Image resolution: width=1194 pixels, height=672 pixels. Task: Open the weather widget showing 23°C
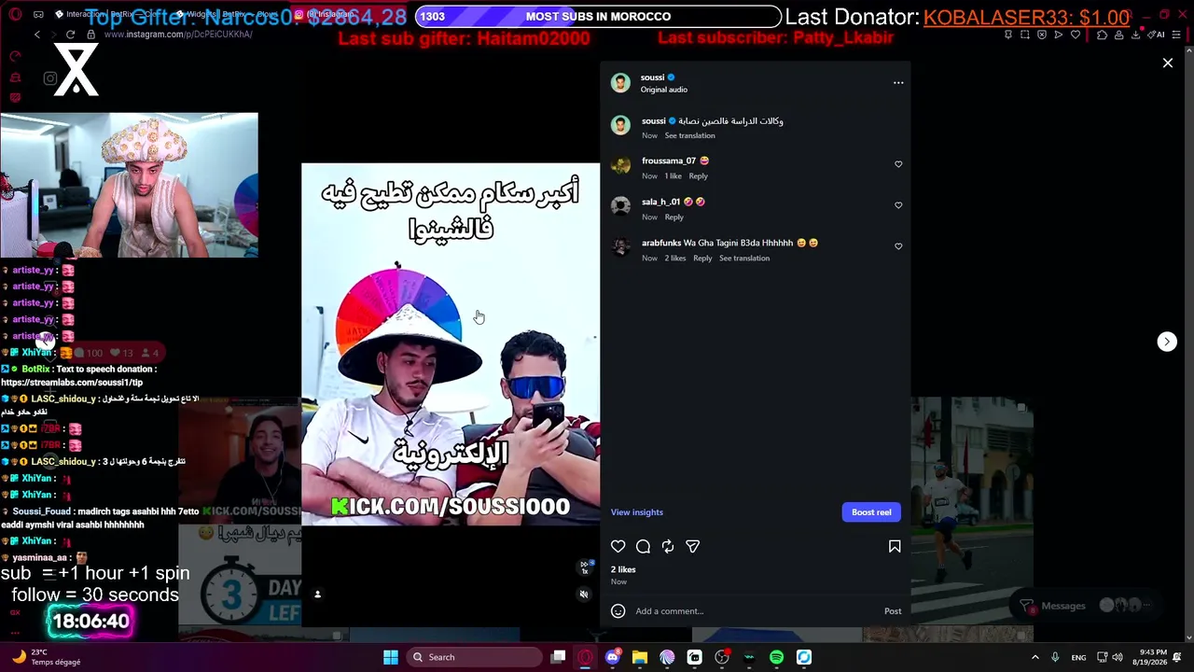tap(45, 657)
